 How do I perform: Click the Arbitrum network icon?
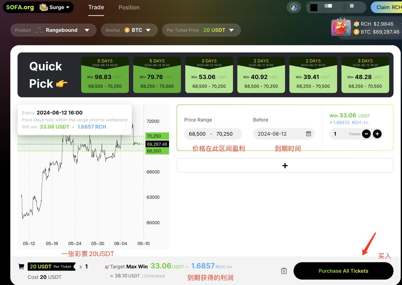294,7
